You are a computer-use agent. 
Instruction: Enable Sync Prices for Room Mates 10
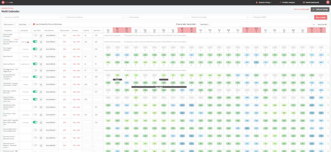pos(35,56)
